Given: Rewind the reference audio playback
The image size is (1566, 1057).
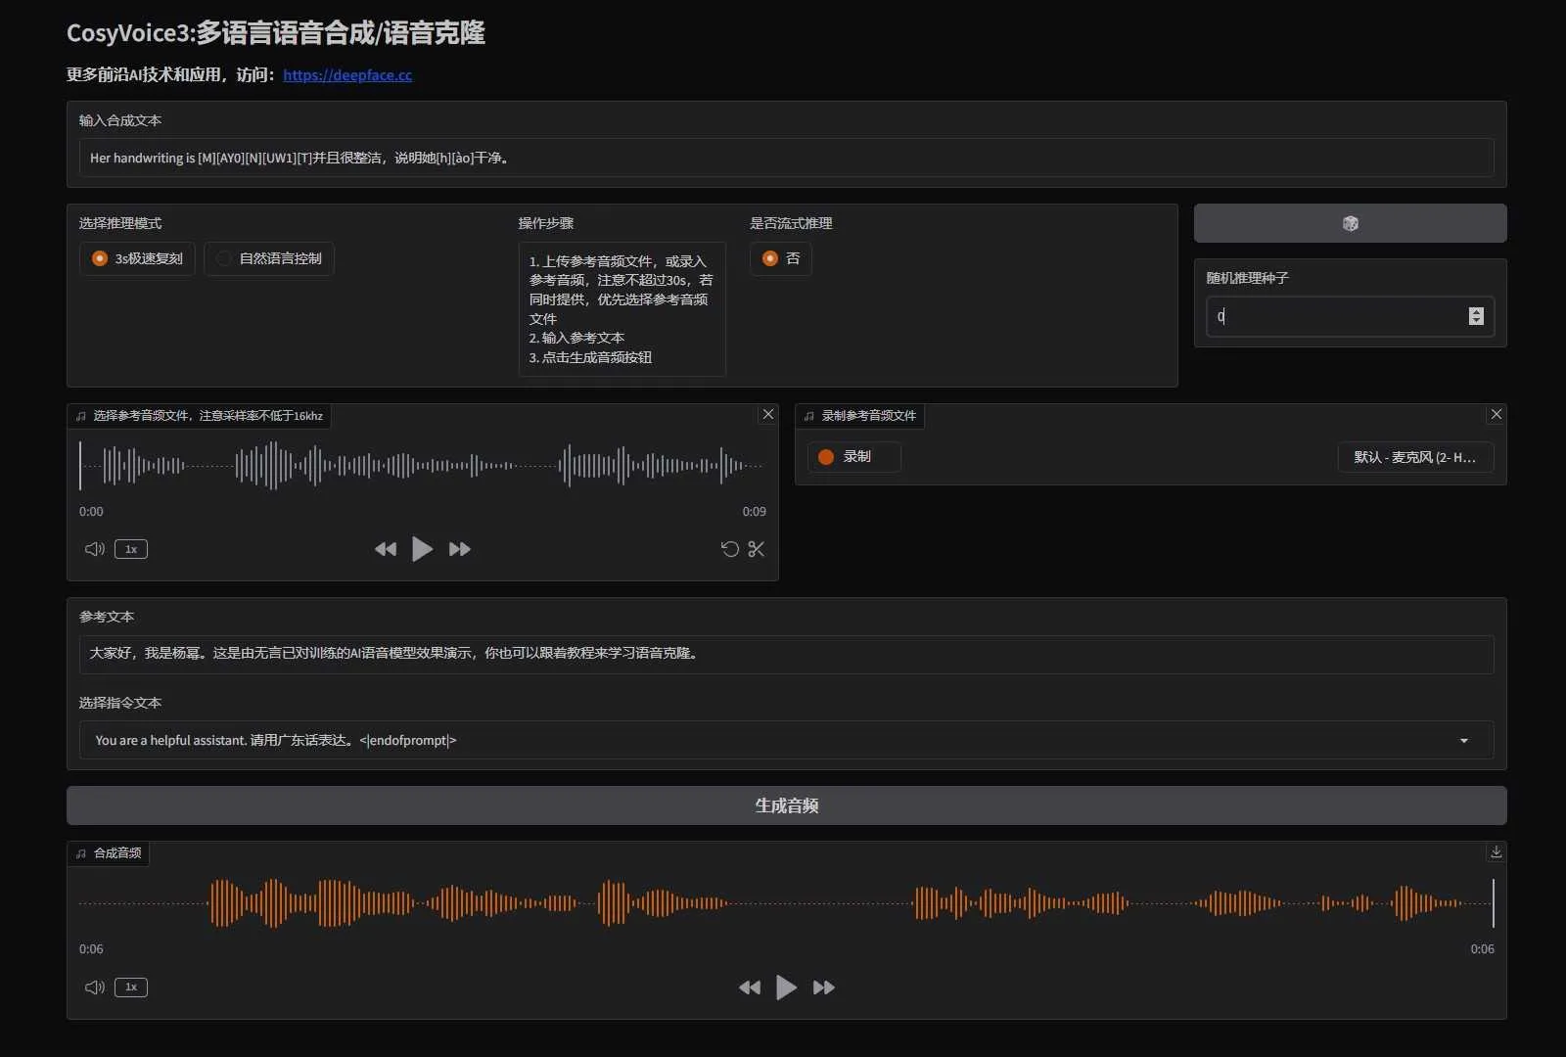Looking at the screenshot, I should click(x=385, y=549).
